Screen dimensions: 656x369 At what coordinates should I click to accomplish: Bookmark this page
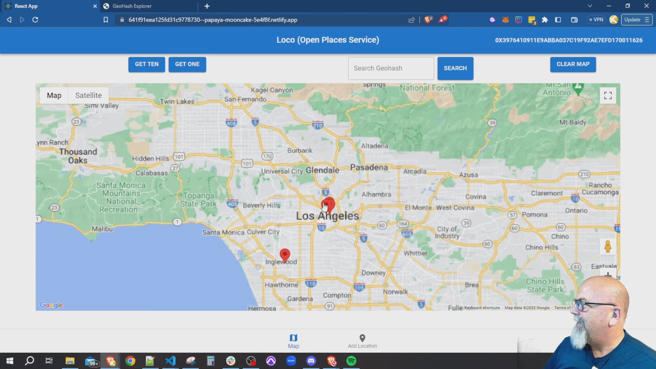tap(106, 20)
